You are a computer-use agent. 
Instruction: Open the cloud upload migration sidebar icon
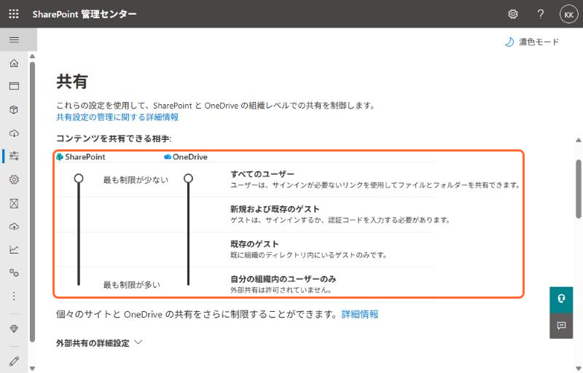pyautogui.click(x=14, y=227)
